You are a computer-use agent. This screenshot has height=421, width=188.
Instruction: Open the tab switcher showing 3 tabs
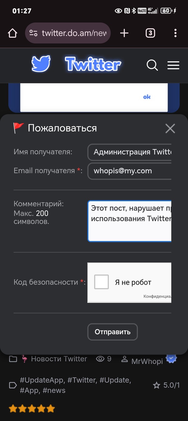click(150, 33)
